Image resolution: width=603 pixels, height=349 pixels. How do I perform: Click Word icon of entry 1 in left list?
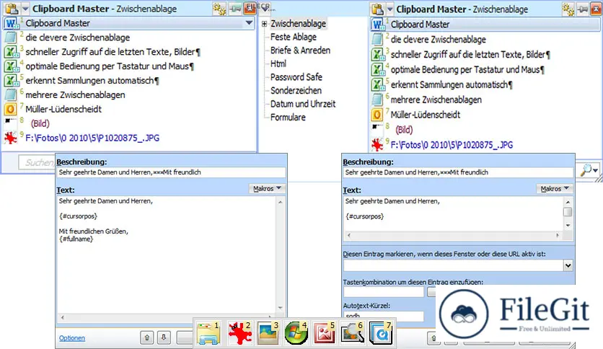tap(11, 24)
